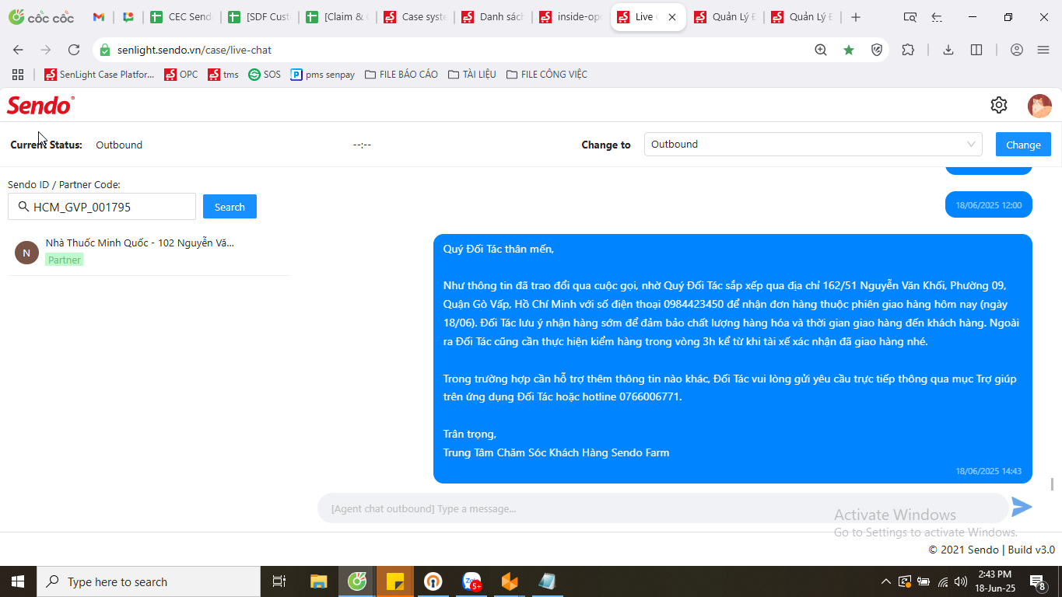1062x597 pixels.
Task: Click the Outbound current status text
Action: pyautogui.click(x=119, y=145)
